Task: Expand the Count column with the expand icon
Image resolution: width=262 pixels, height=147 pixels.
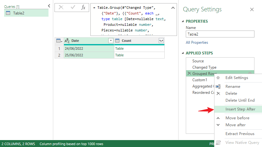Action: 161,41
